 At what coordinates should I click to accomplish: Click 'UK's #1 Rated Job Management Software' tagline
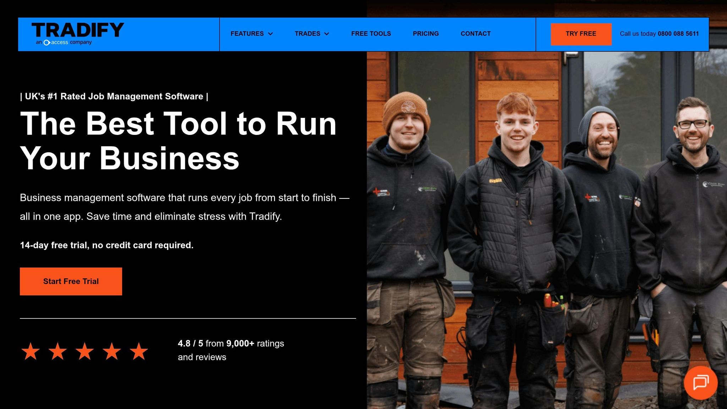pos(114,97)
